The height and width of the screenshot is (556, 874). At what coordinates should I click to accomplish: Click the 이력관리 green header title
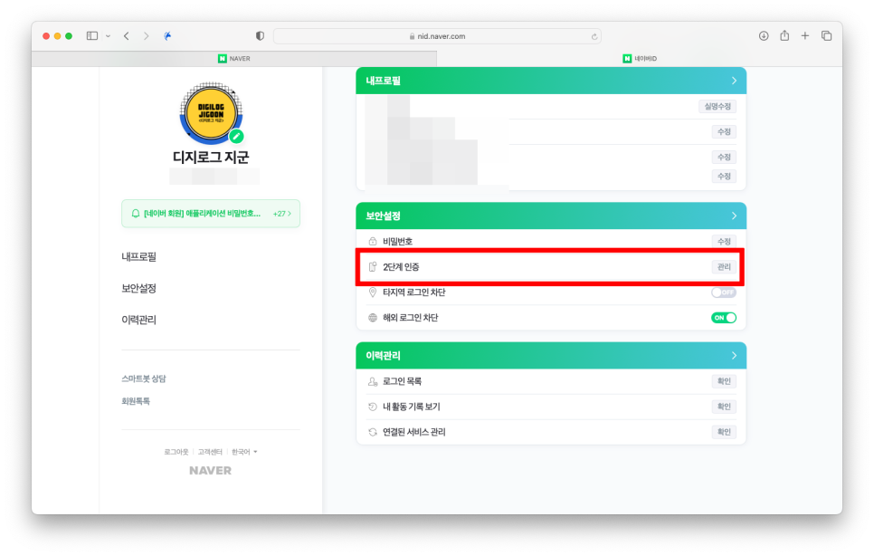coord(383,356)
